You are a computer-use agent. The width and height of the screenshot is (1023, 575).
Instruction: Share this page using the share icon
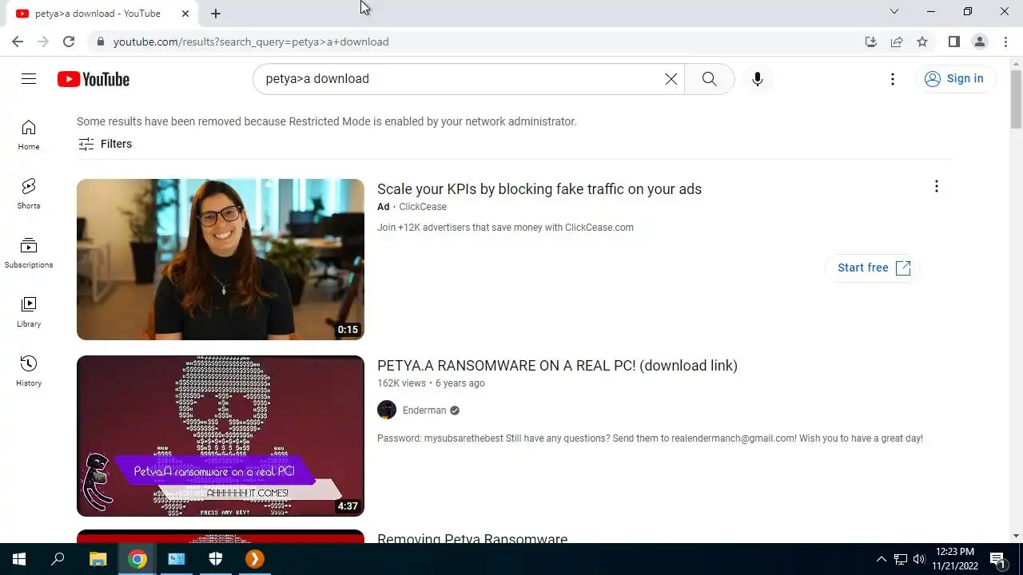click(x=897, y=42)
